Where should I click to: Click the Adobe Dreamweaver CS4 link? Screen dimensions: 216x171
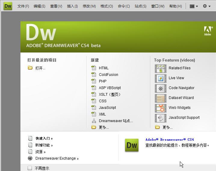(170, 139)
